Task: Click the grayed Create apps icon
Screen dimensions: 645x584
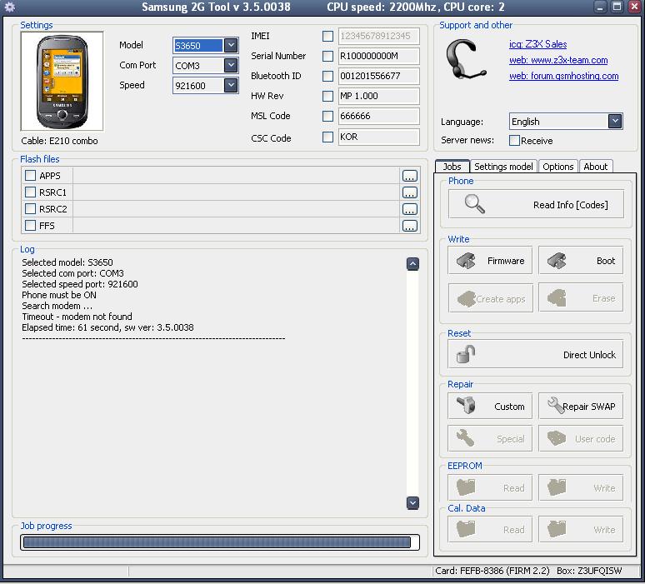Action: coord(466,298)
